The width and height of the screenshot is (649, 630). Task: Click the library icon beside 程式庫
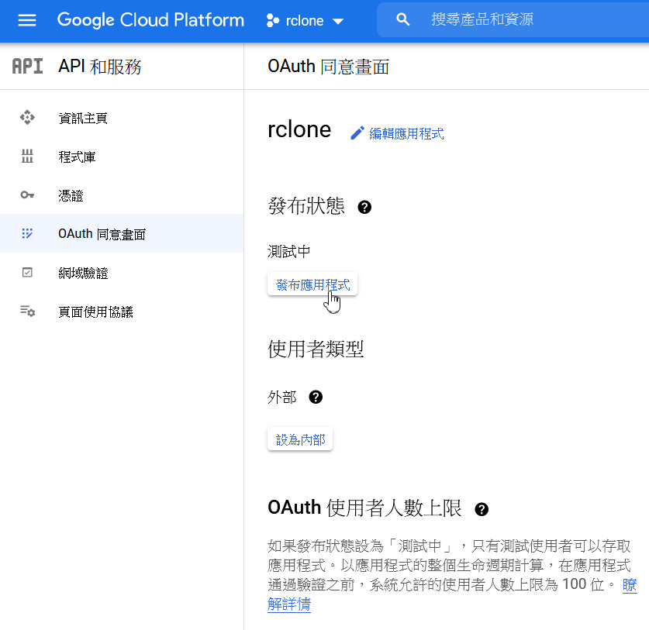click(27, 156)
